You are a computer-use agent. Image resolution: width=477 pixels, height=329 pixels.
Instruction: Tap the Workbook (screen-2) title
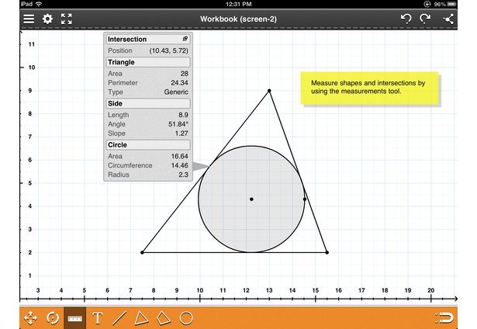[x=239, y=19]
